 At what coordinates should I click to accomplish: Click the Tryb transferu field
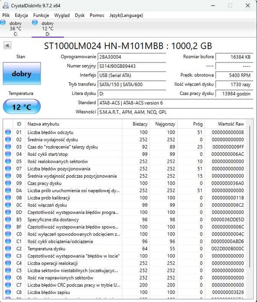(132, 85)
